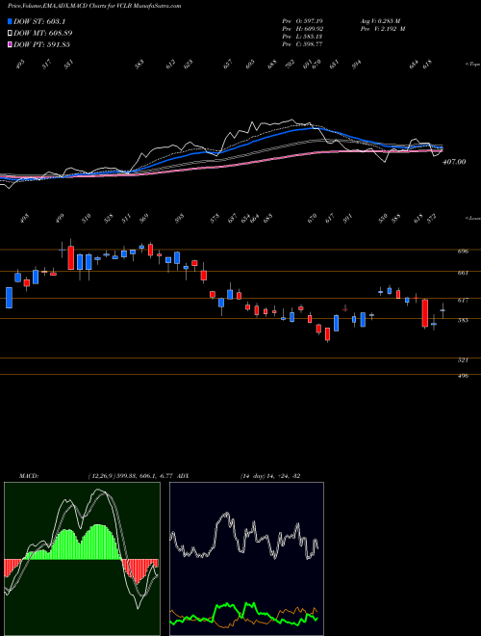The height and width of the screenshot is (636, 481).
Task: Click the large red candle near 585 level
Action: click(424, 313)
